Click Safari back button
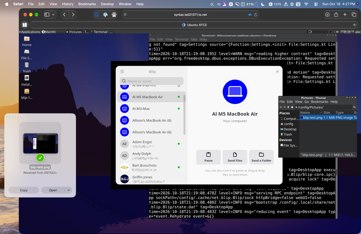 click(x=64, y=15)
